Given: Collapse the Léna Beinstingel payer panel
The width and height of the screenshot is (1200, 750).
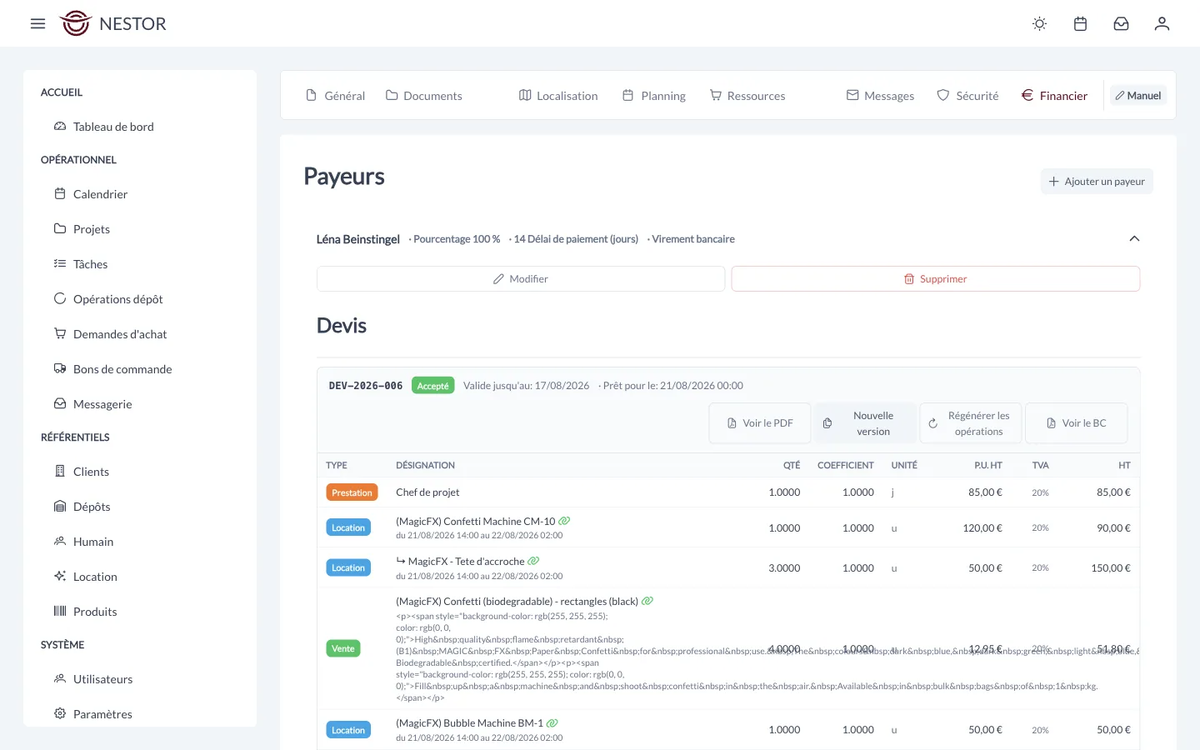Looking at the screenshot, I should [x=1134, y=239].
